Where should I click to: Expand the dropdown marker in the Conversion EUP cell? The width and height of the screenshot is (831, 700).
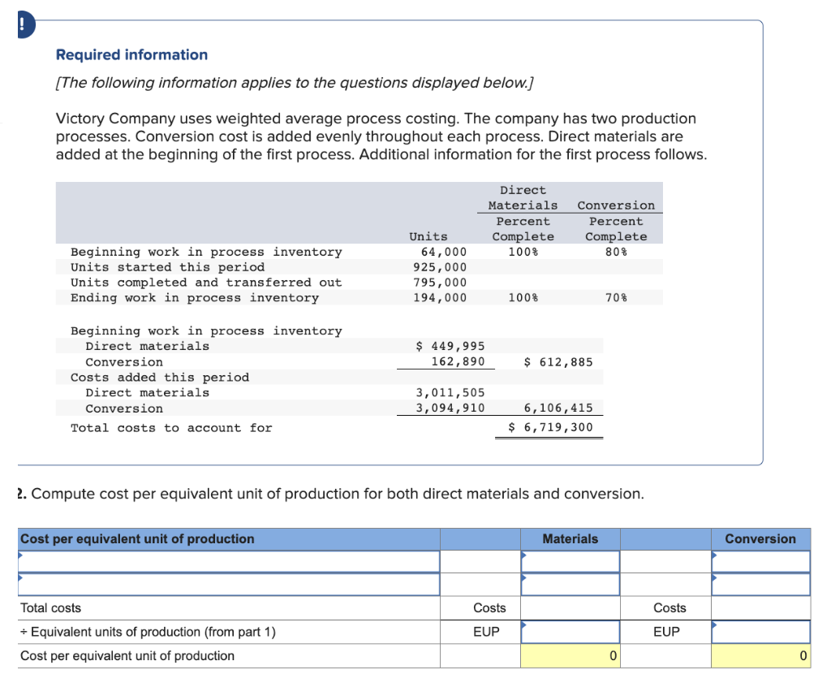[x=715, y=626]
